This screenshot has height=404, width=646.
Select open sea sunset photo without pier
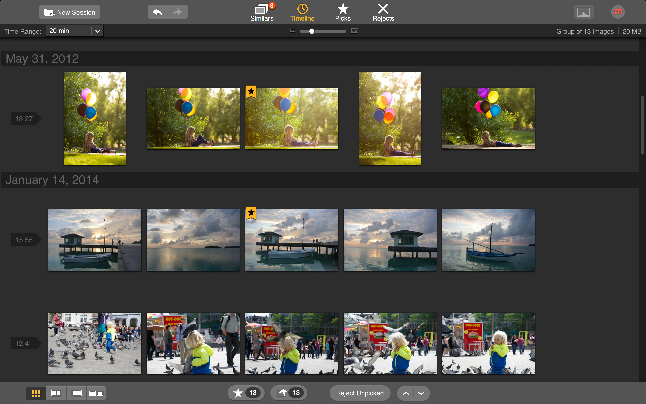193,240
